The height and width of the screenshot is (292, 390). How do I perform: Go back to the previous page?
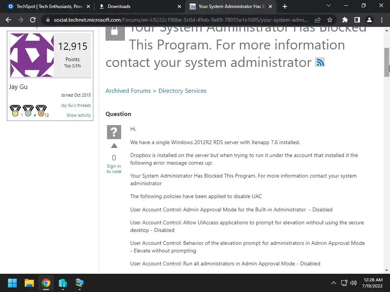[8, 20]
